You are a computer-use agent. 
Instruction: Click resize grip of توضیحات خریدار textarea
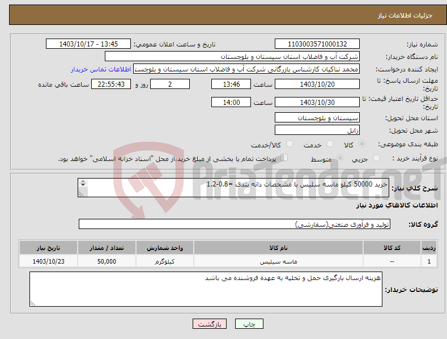tap(33, 303)
